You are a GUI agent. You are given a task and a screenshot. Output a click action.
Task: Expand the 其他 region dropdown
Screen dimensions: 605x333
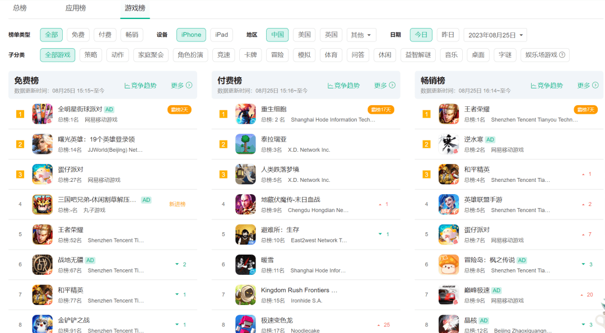pos(361,35)
